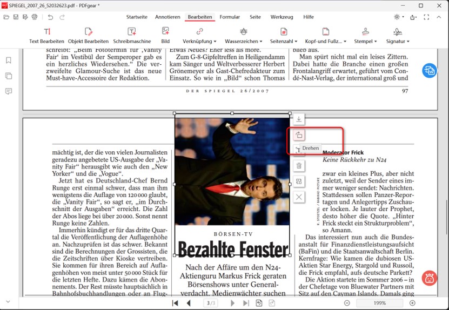The image size is (449, 310).
Task: Zoom out with the minus button
Action: 347,303
